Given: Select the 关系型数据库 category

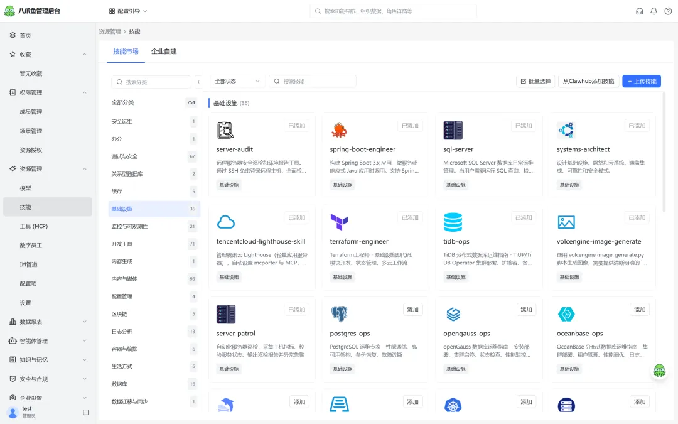Looking at the screenshot, I should click(x=154, y=174).
